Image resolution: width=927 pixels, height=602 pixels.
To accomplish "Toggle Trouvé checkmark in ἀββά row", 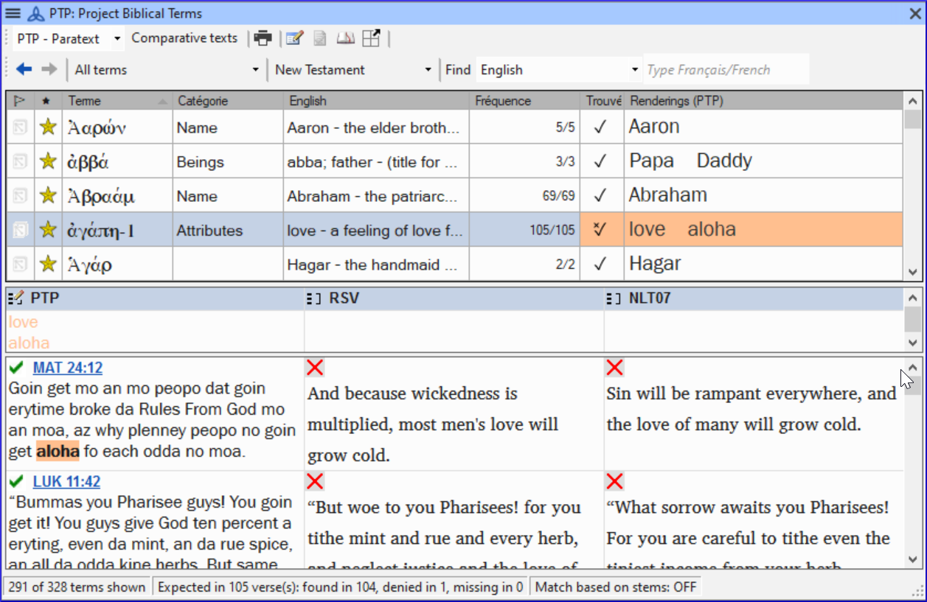I will click(600, 161).
